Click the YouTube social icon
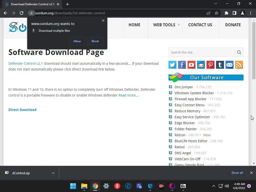Viewport: 256px width, 192px height. point(191,65)
